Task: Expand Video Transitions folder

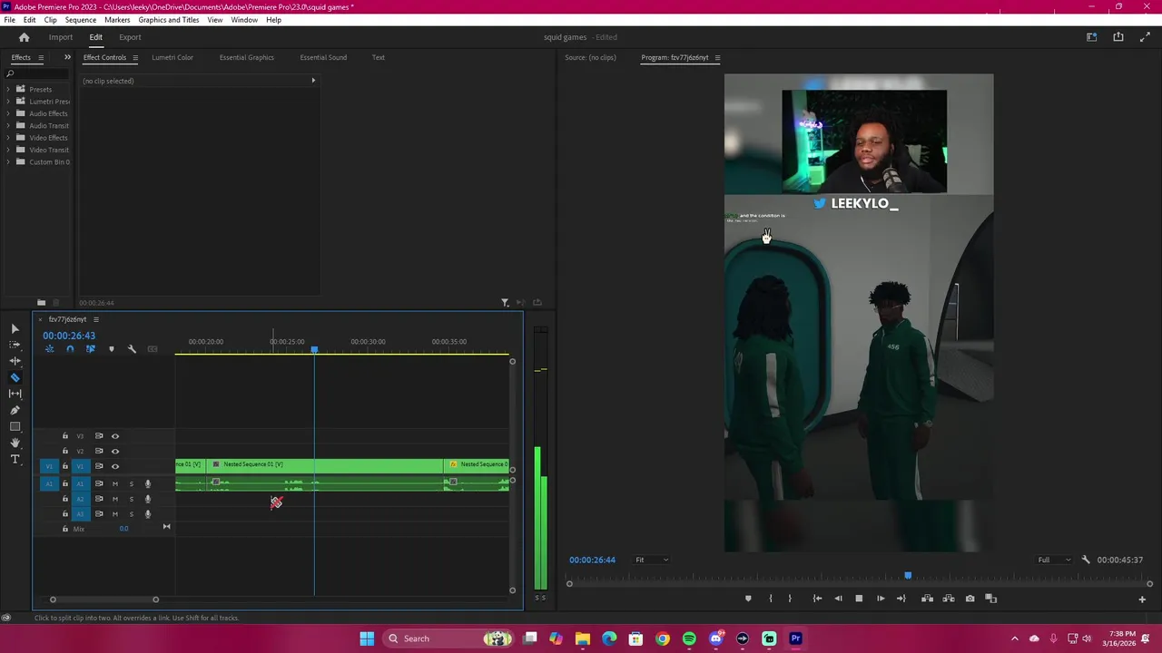Action: (8, 150)
